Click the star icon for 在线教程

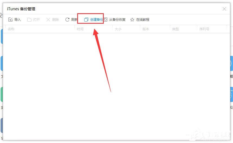[x=132, y=19]
